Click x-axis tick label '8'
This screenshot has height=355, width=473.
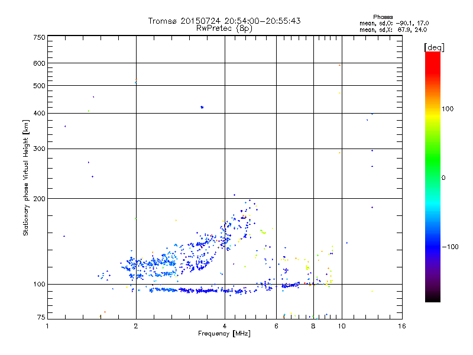click(x=313, y=326)
